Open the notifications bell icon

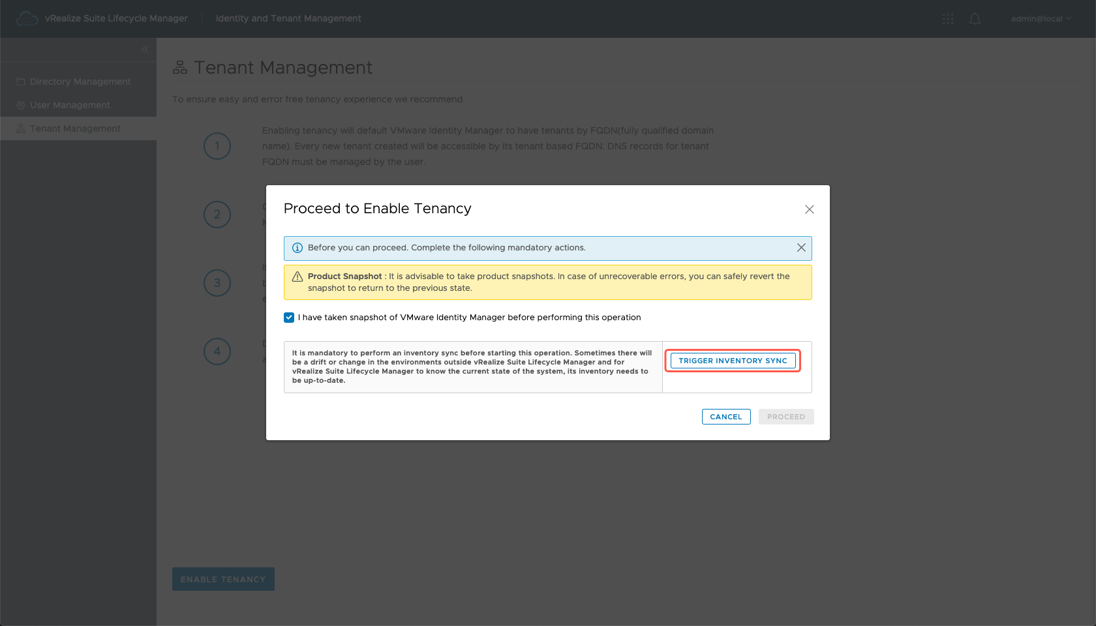coord(975,19)
